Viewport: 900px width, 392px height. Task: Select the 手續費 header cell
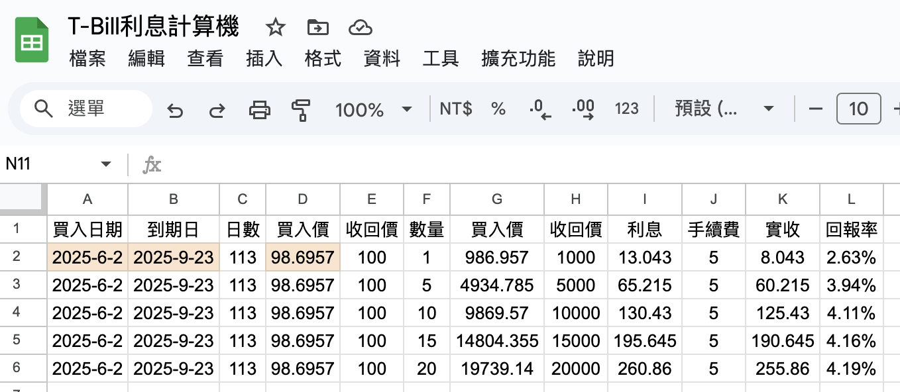(x=714, y=229)
